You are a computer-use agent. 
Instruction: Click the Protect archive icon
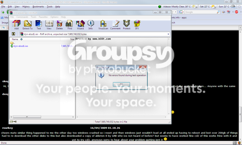(126, 25)
